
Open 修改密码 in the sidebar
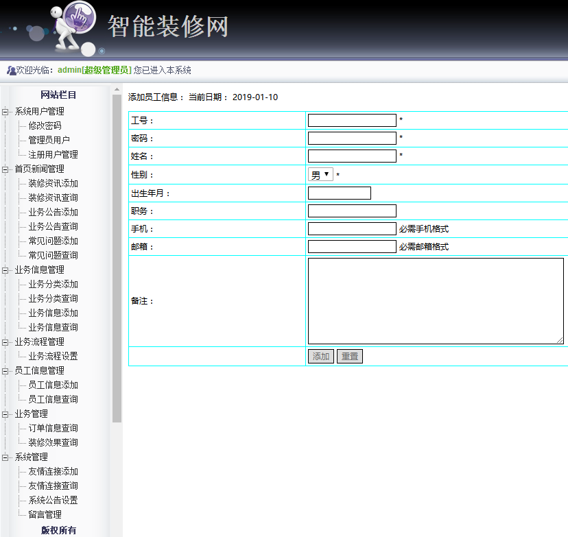coord(45,126)
